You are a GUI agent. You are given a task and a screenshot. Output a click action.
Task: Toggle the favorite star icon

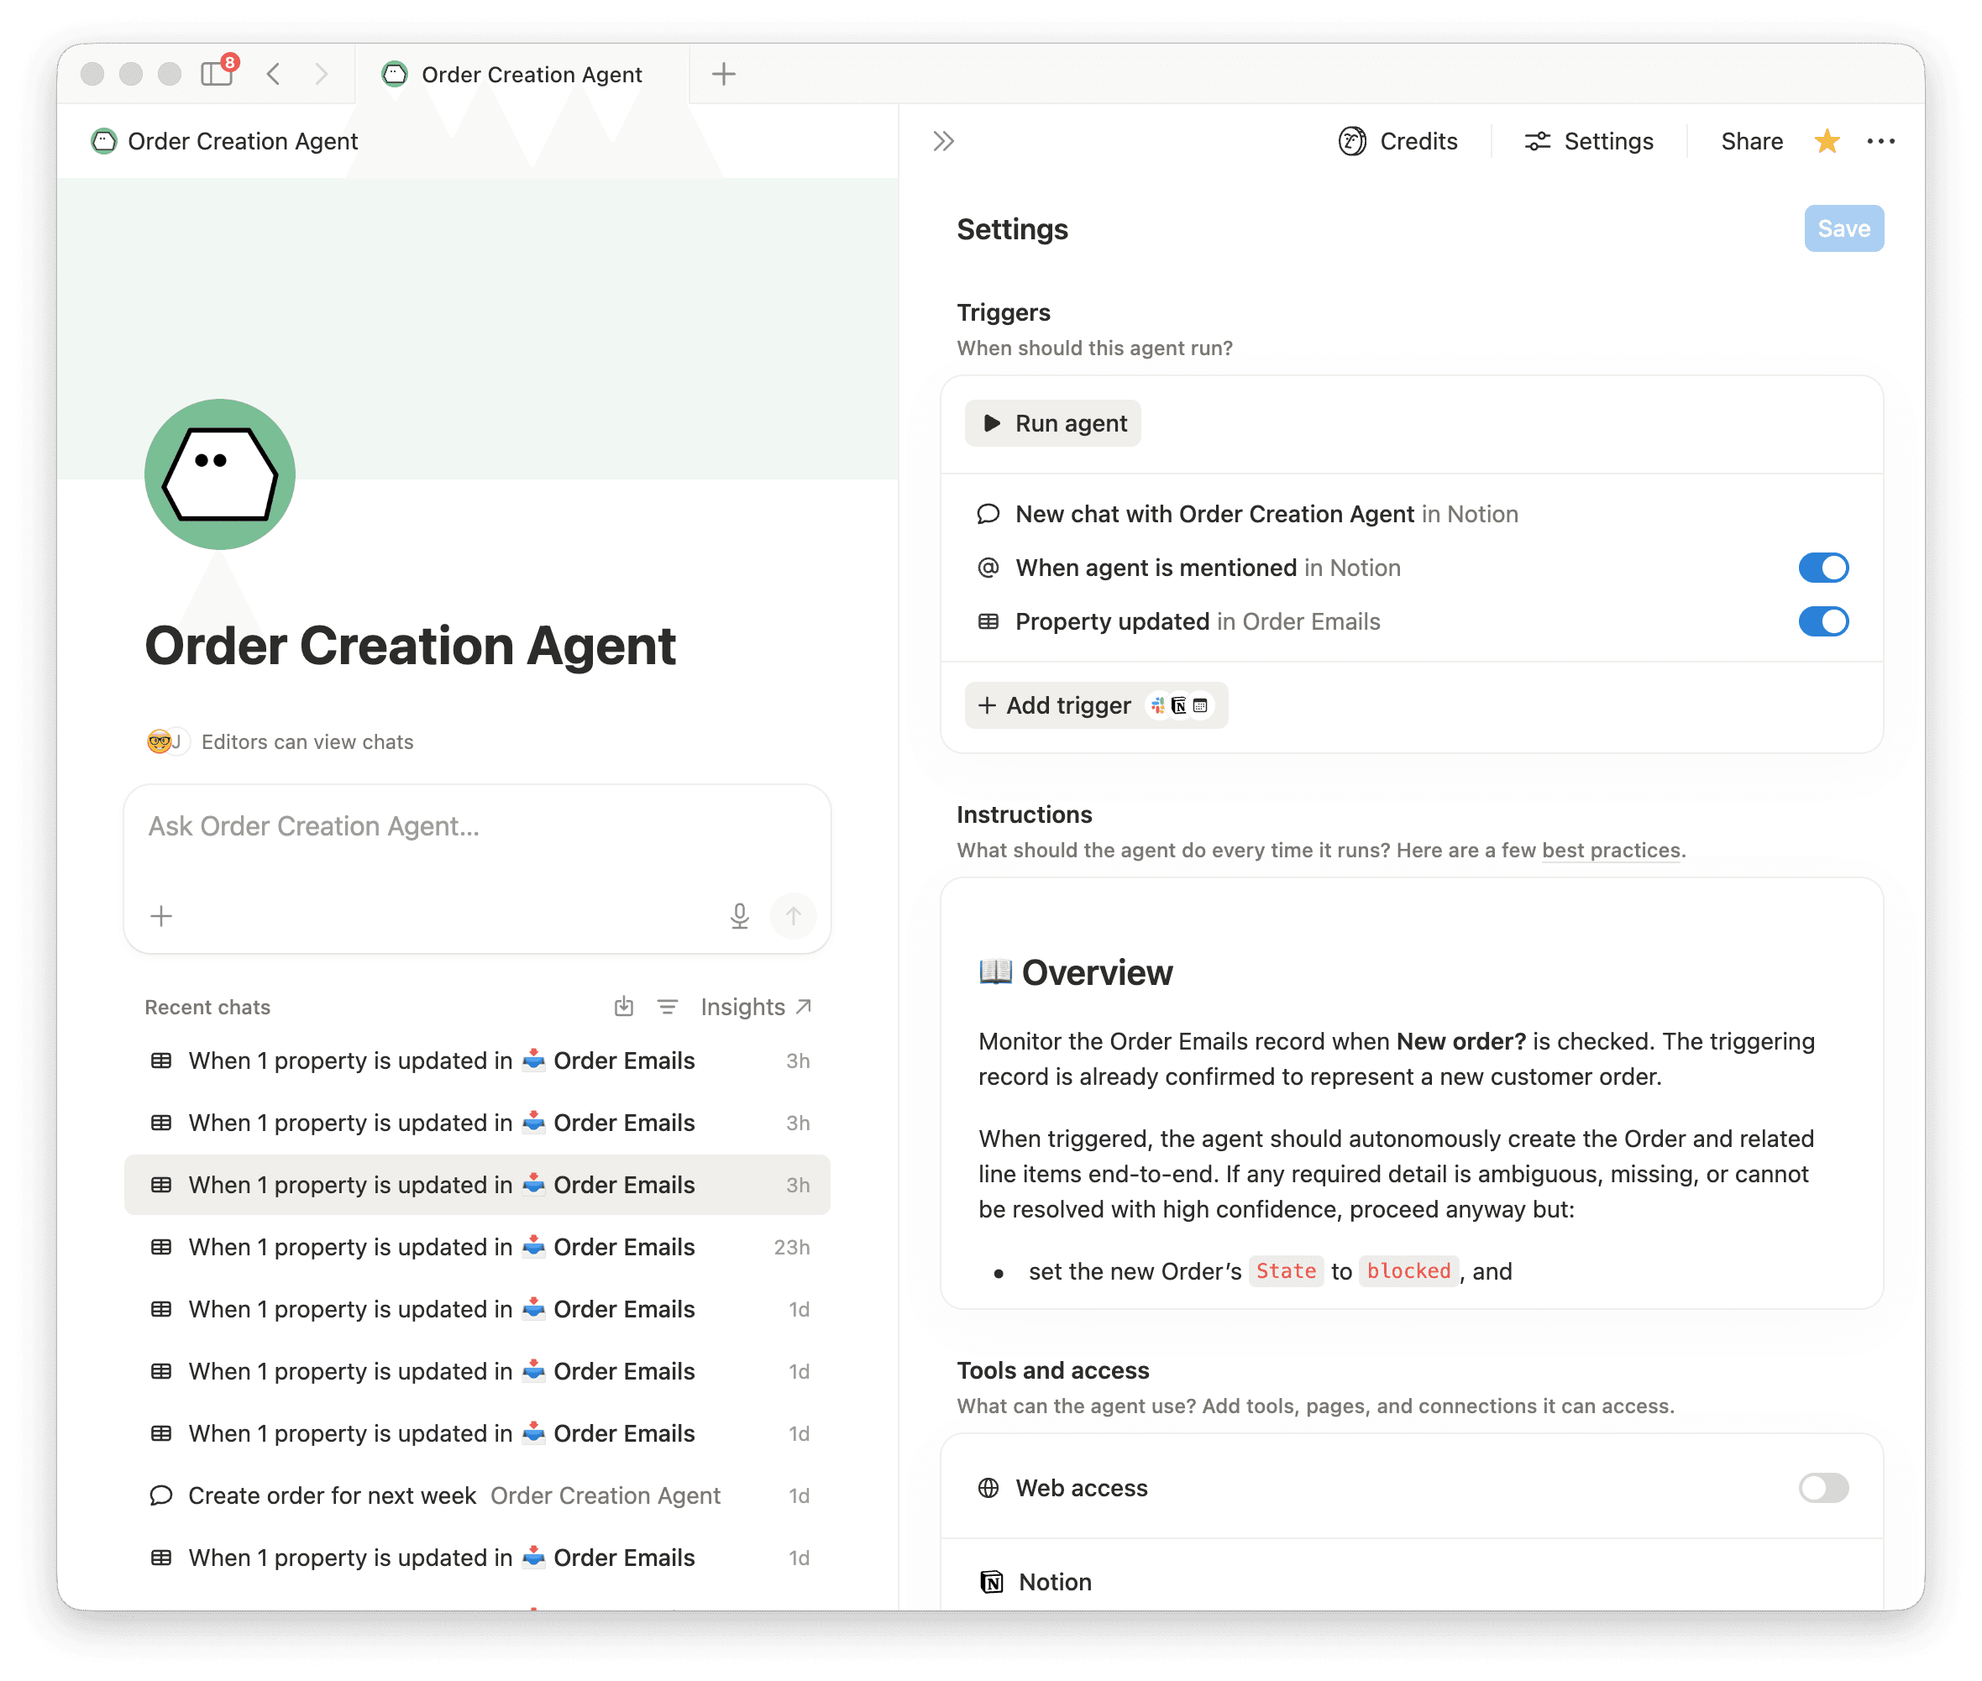[1827, 141]
